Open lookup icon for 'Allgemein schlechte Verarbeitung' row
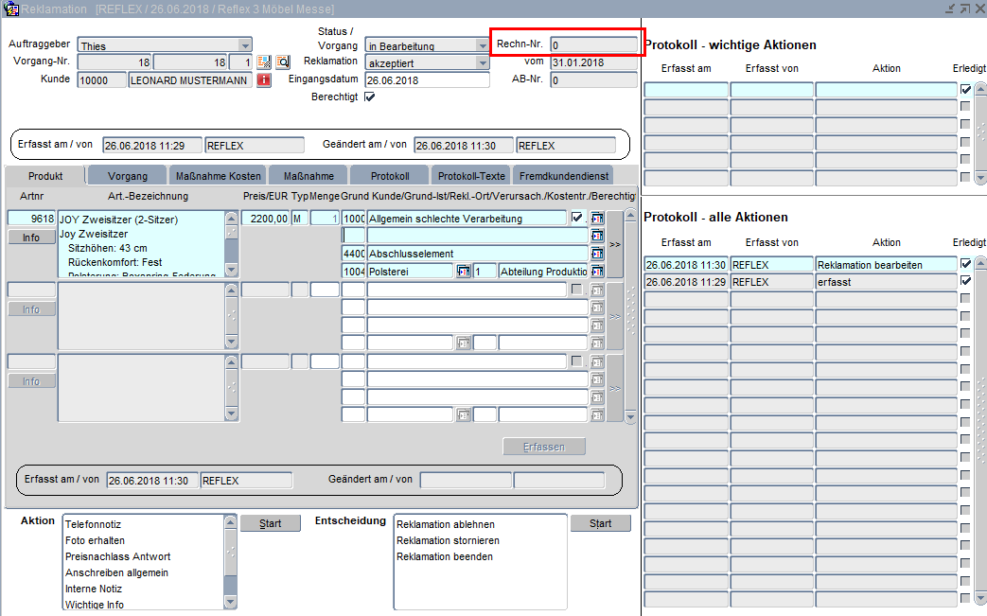987x616 pixels. (597, 219)
